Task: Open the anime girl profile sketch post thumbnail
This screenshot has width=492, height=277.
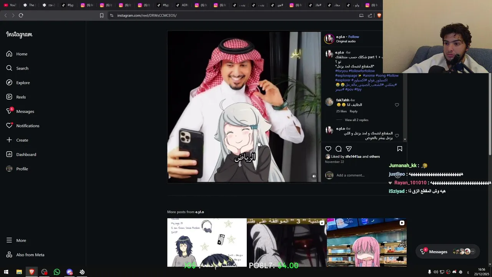Action: click(207, 242)
